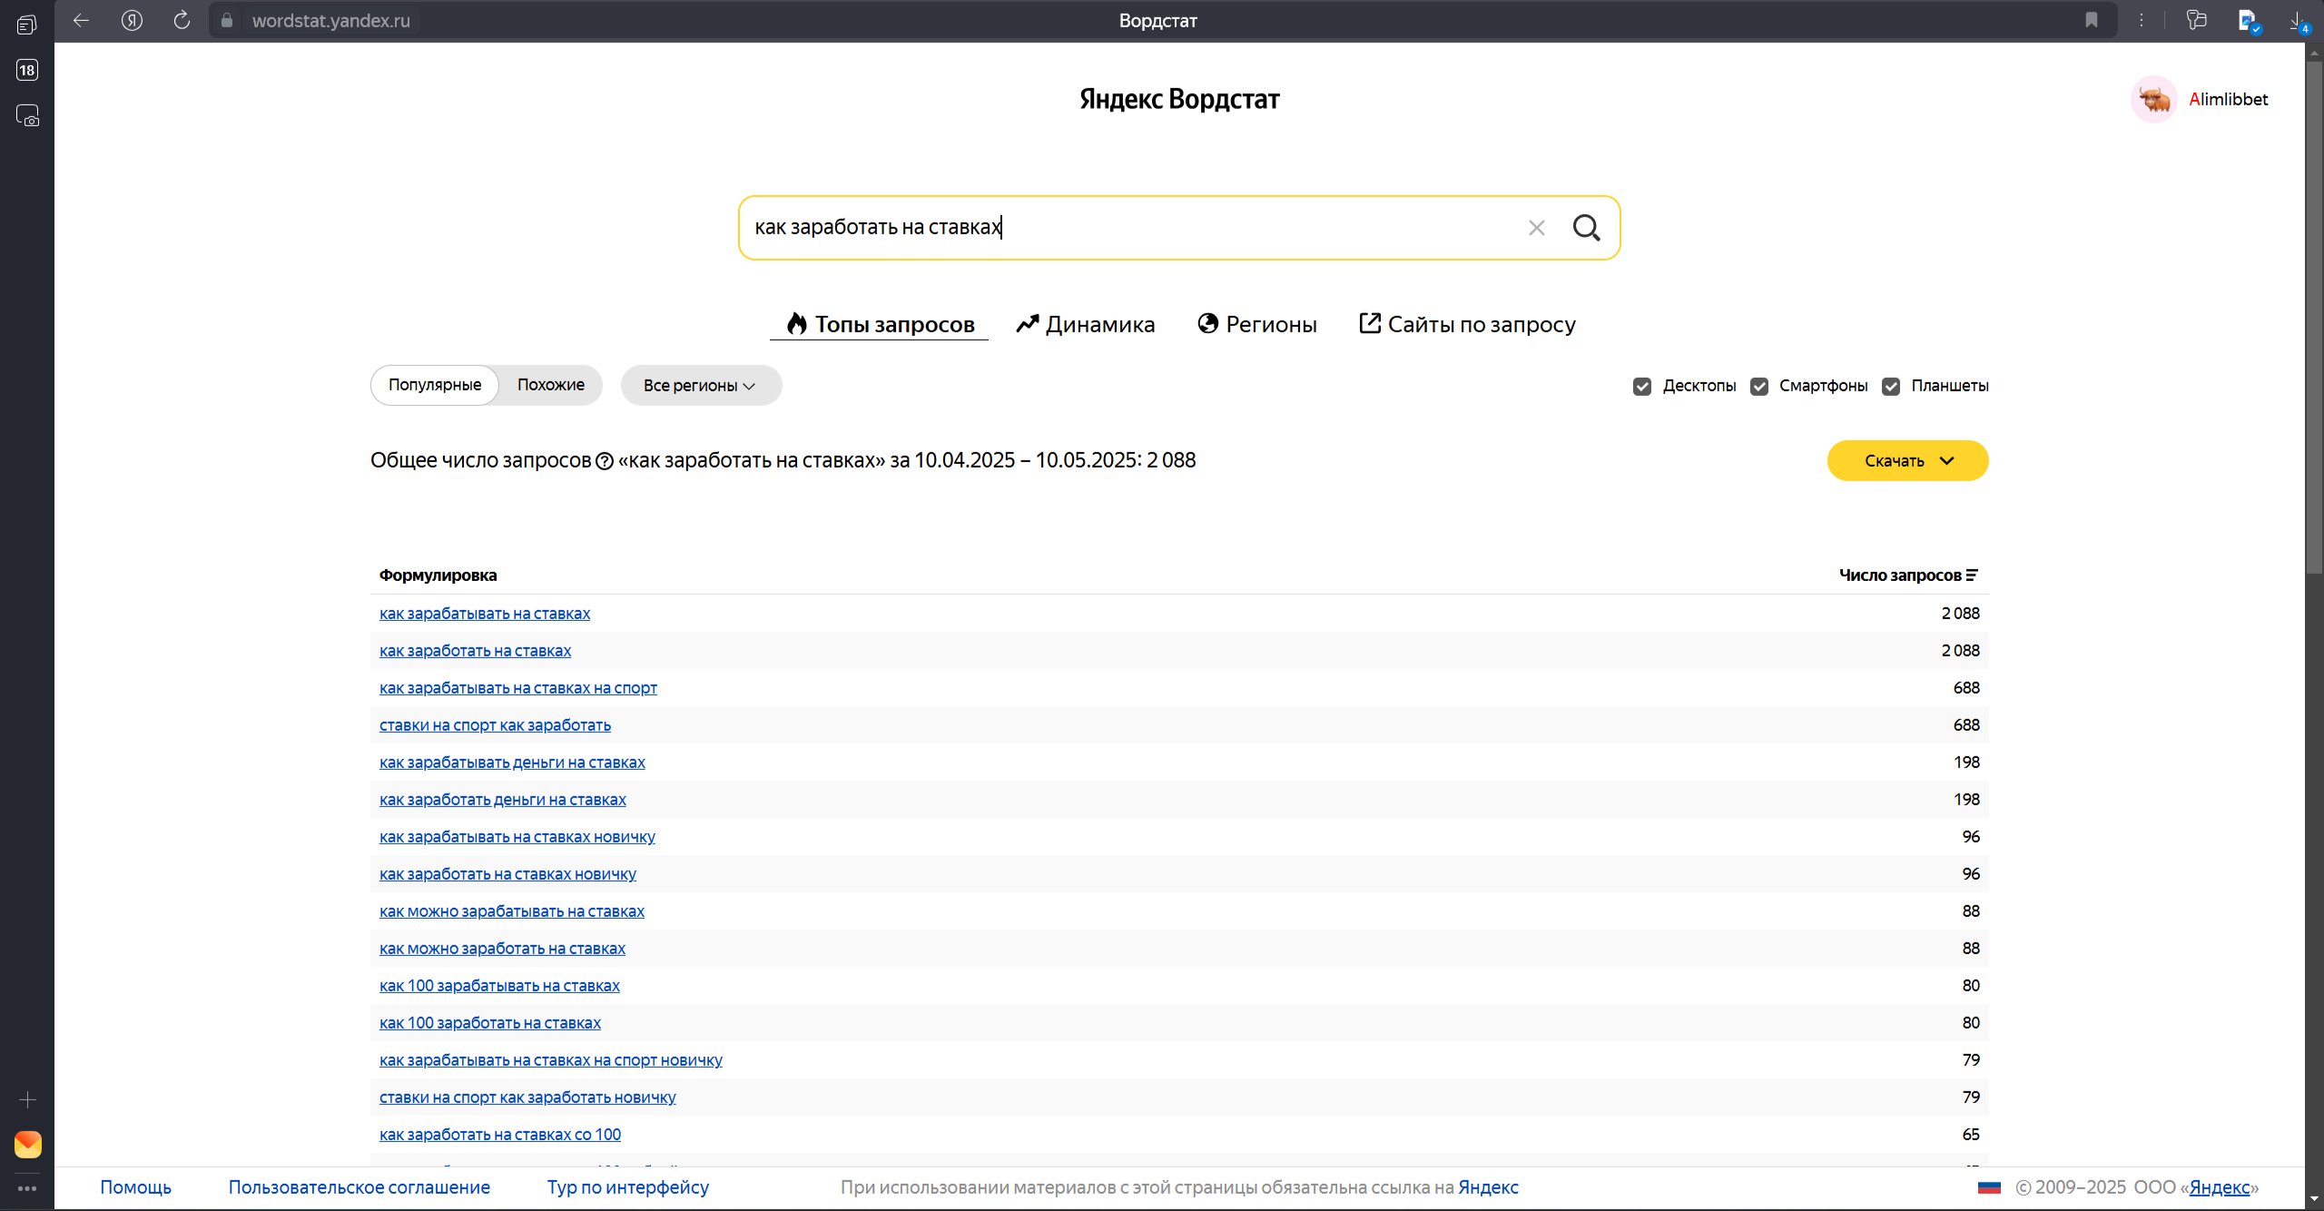Image resolution: width=2324 pixels, height=1211 pixels.
Task: Open Yandex home button in toolbar
Action: pyautogui.click(x=132, y=20)
